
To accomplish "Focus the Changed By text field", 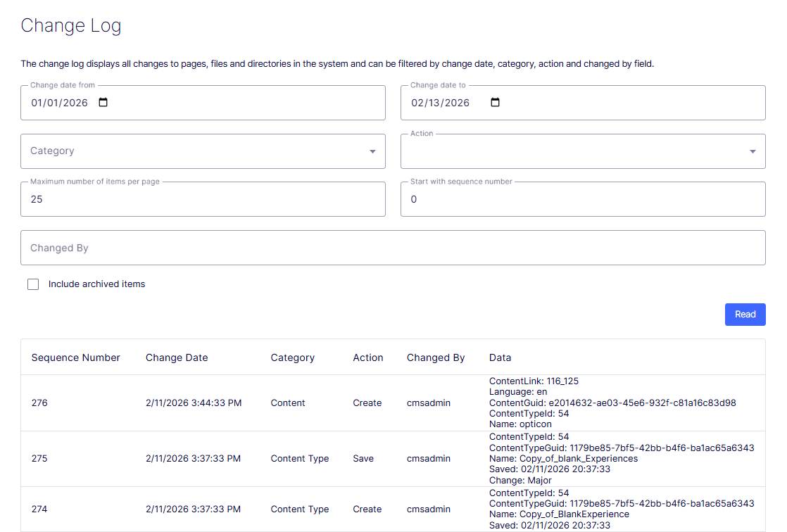I will [x=393, y=248].
